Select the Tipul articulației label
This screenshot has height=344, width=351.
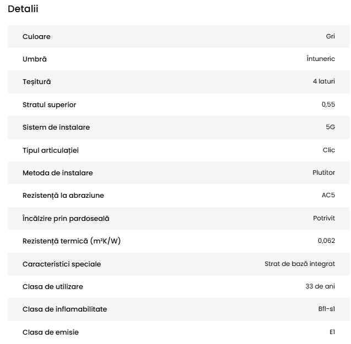pyautogui.click(x=55, y=150)
